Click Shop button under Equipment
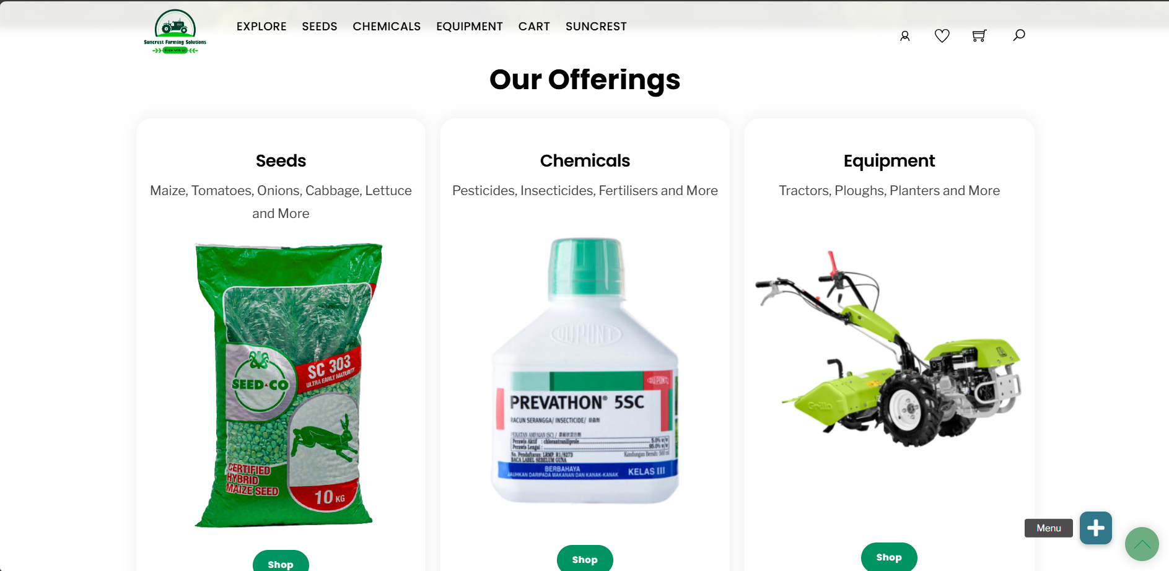Viewport: 1169px width, 571px height. point(889,557)
